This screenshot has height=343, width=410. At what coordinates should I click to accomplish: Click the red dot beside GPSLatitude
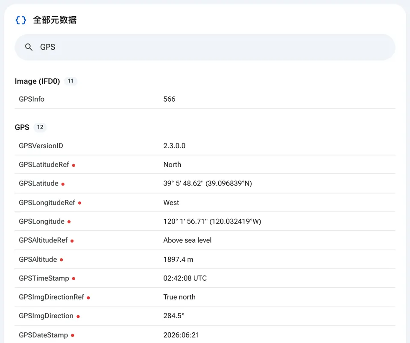click(63, 184)
